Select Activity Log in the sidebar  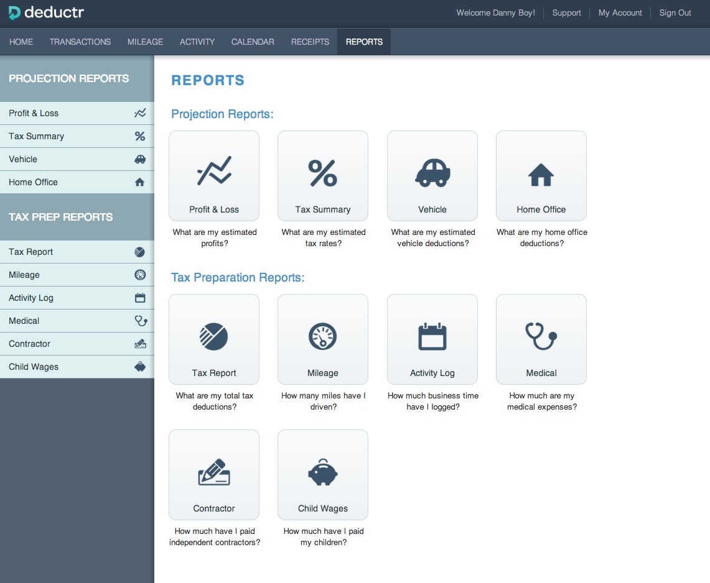(77, 298)
